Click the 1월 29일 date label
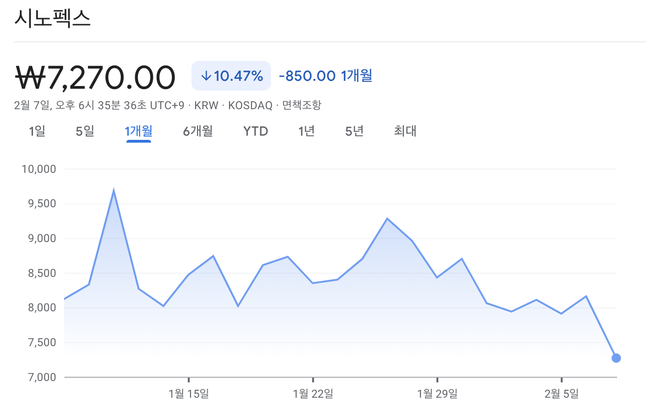 [437, 394]
